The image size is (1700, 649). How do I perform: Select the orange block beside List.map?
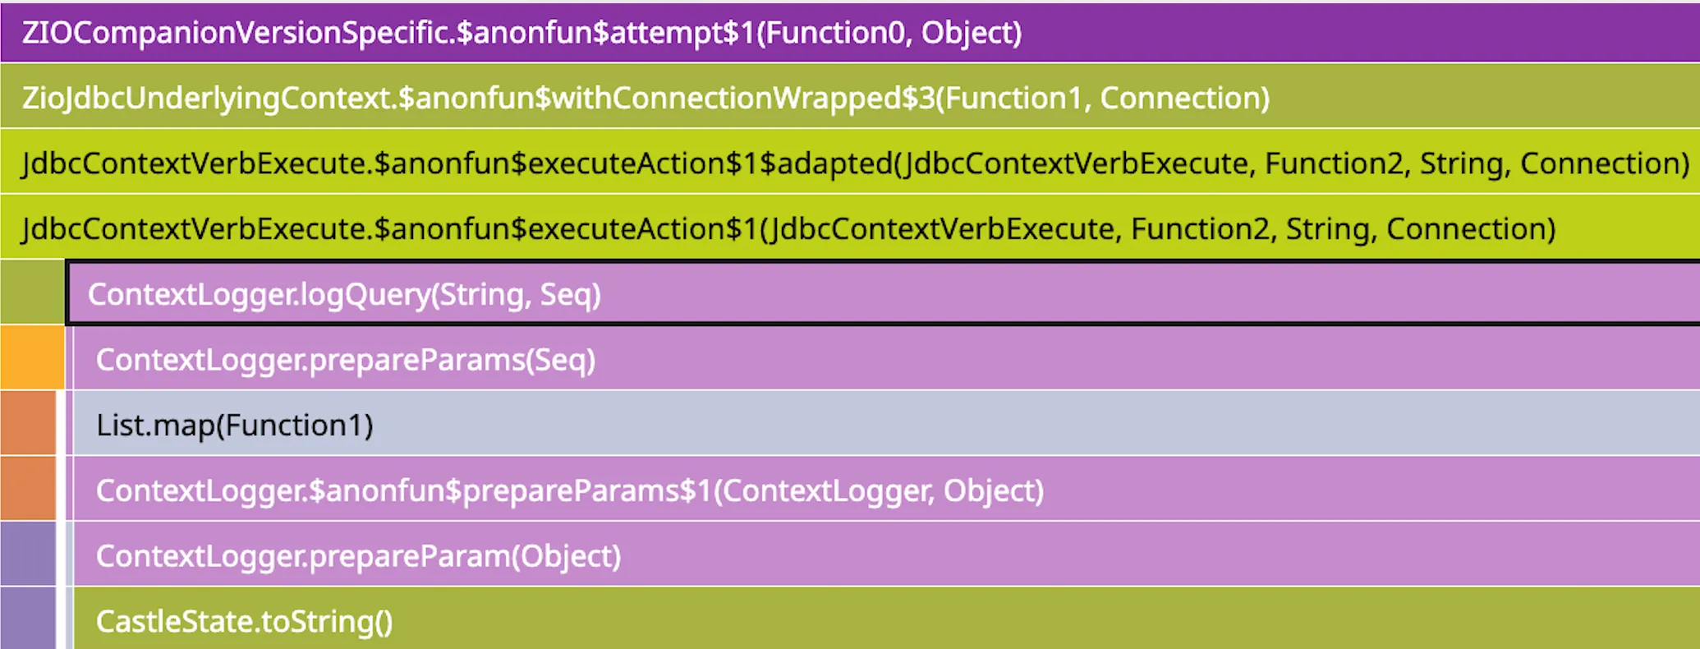click(x=28, y=423)
